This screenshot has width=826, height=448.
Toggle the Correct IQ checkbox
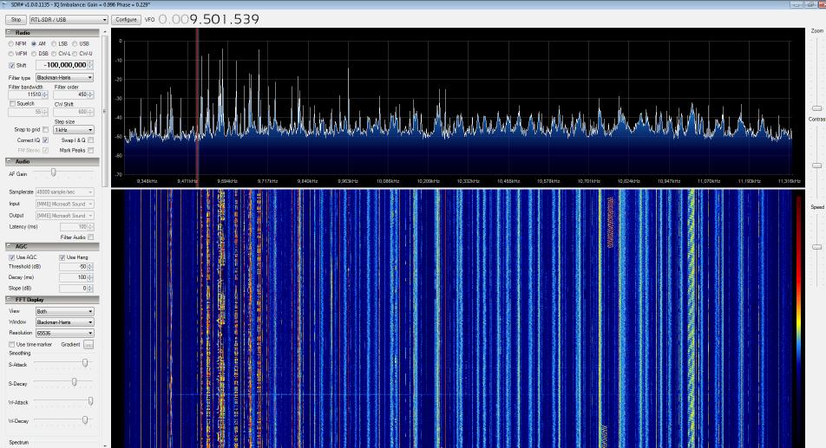point(45,140)
